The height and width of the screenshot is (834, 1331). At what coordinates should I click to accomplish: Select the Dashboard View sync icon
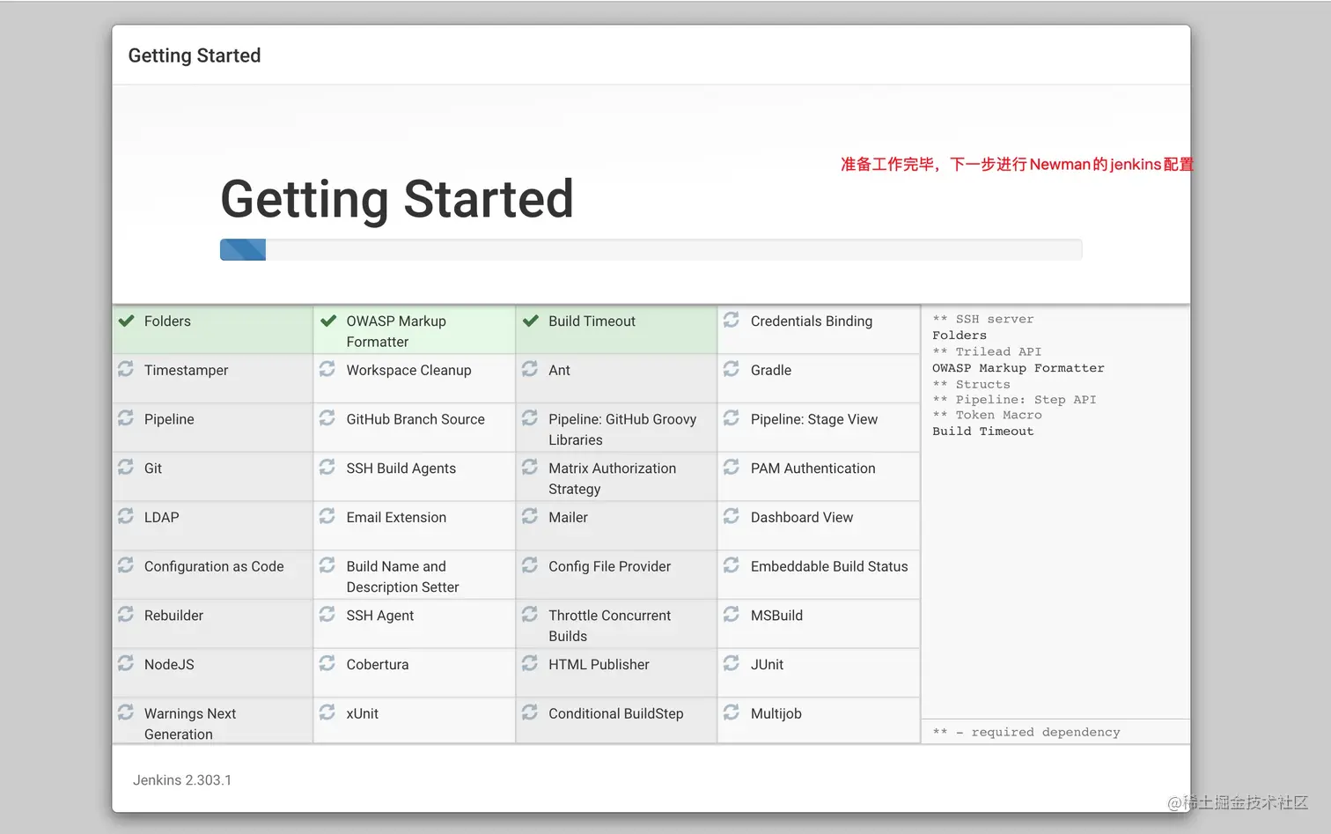click(732, 516)
